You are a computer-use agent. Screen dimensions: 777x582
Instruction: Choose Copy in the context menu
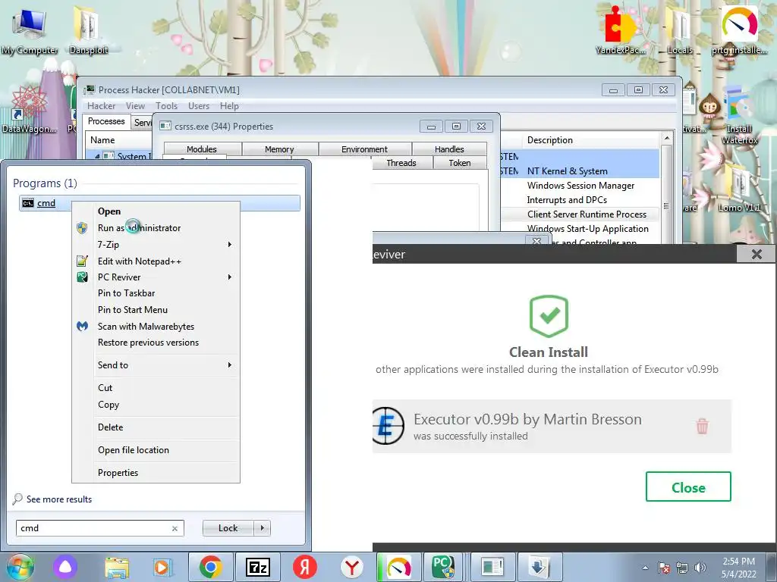tap(109, 405)
